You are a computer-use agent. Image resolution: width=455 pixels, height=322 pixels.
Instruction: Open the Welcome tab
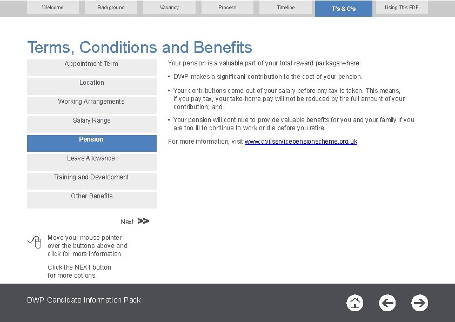tap(53, 8)
